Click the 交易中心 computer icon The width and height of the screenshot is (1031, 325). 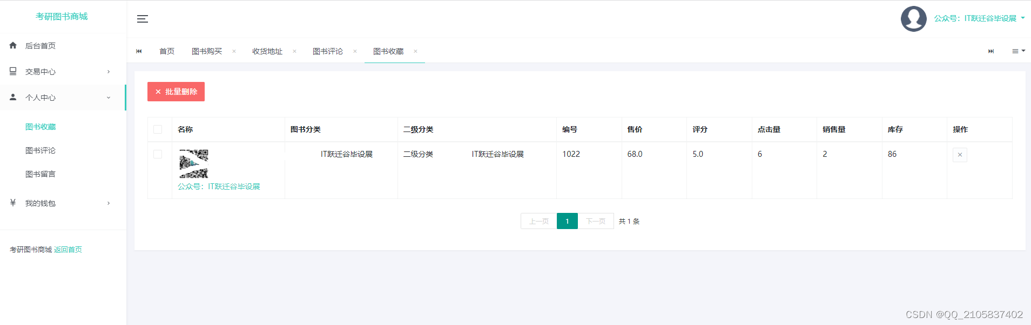tap(13, 71)
